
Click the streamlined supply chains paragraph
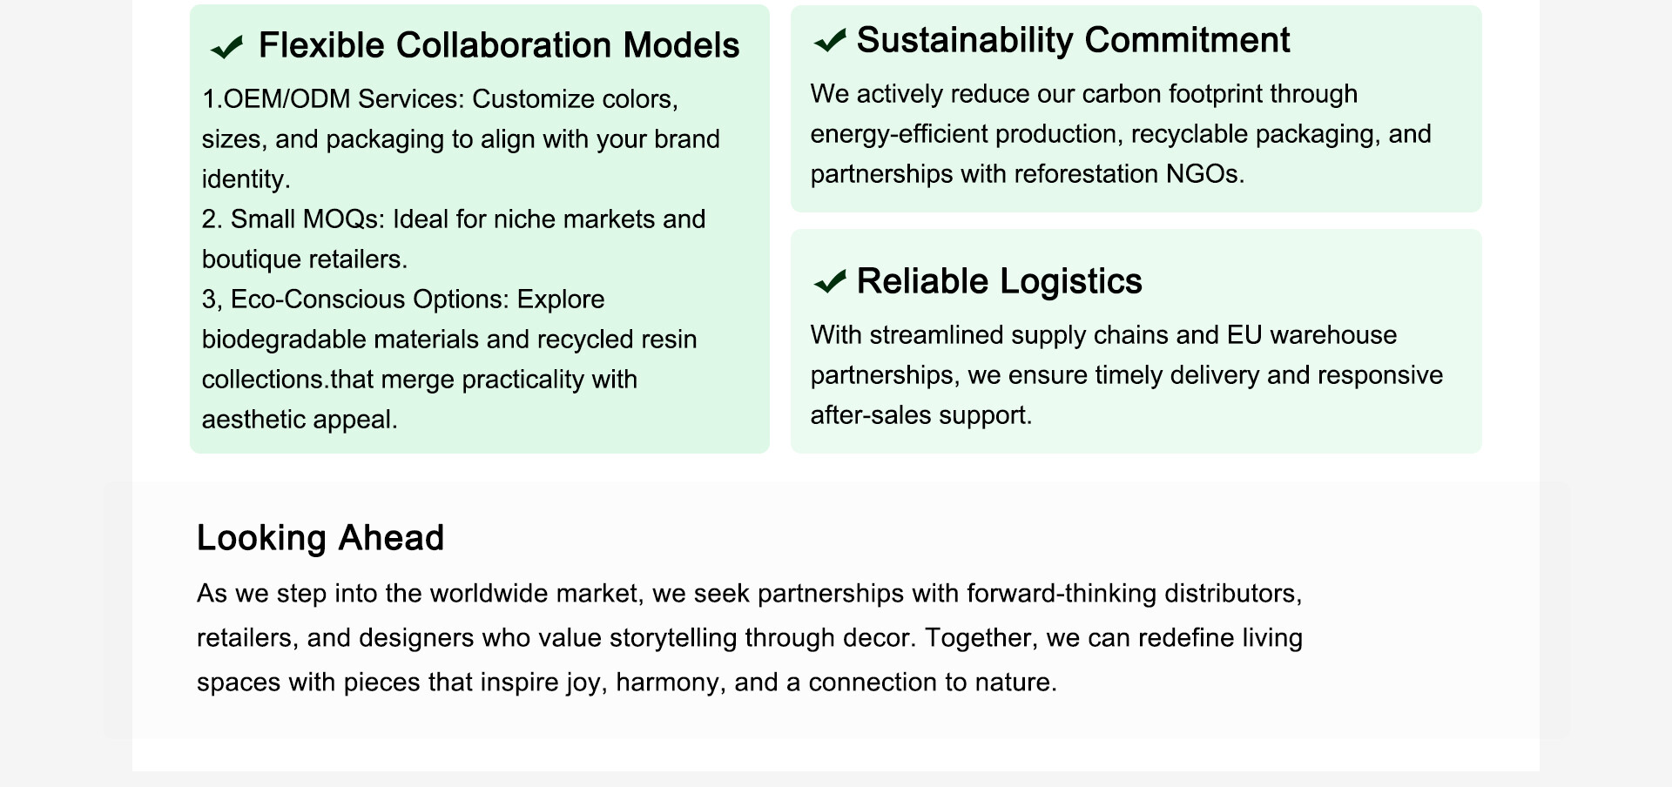1126,375
